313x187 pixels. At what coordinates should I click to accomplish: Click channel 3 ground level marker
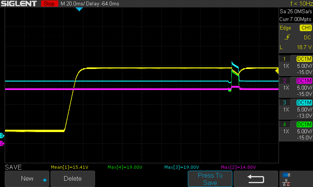click(2, 136)
